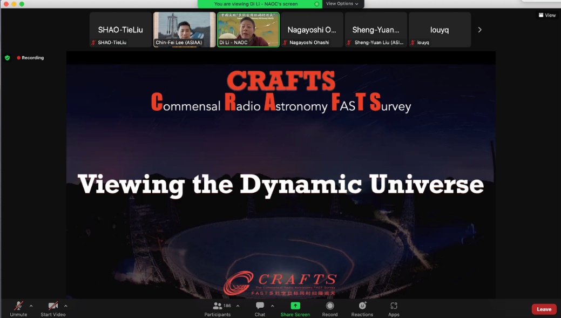This screenshot has width=561, height=318.
Task: Open the View Options dropdown
Action: tap(342, 4)
